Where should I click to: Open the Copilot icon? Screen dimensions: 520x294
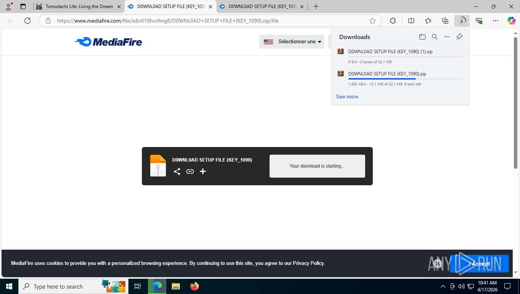tap(511, 21)
